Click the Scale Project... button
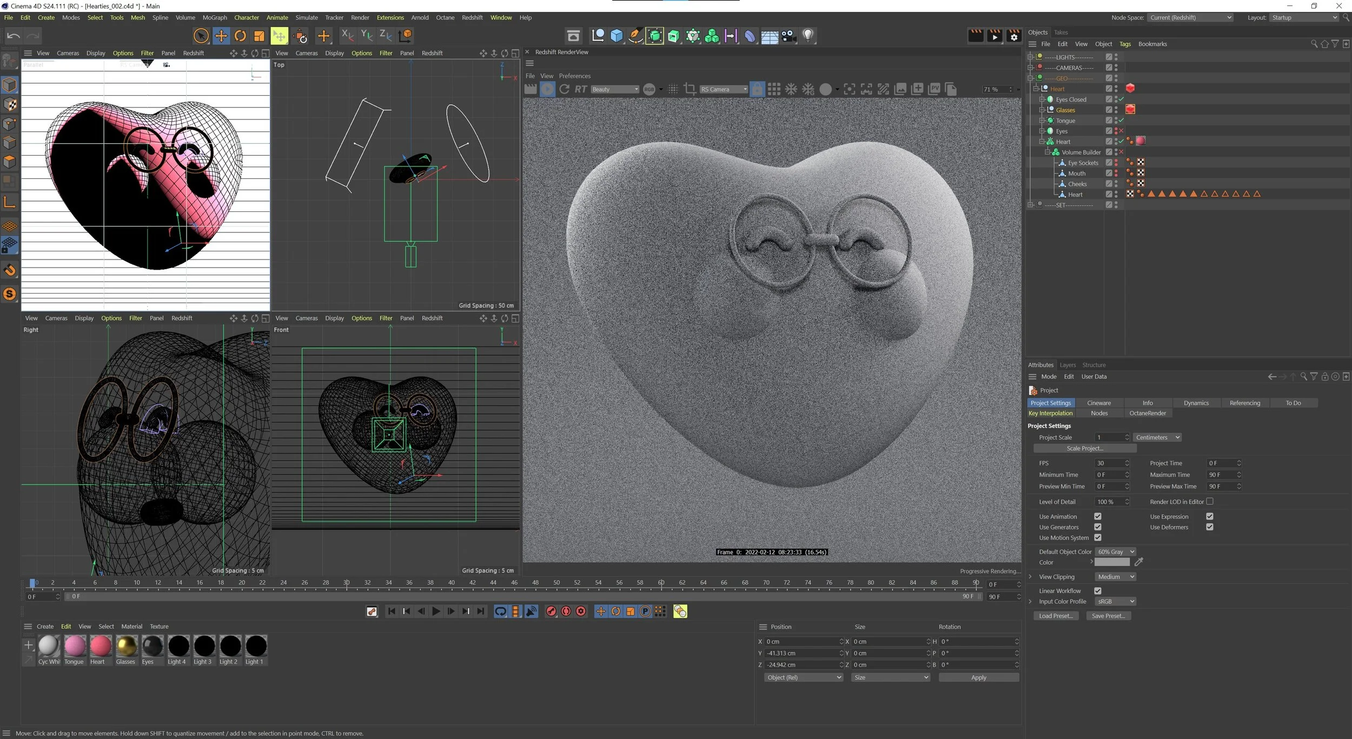The width and height of the screenshot is (1352, 739). [x=1084, y=448]
